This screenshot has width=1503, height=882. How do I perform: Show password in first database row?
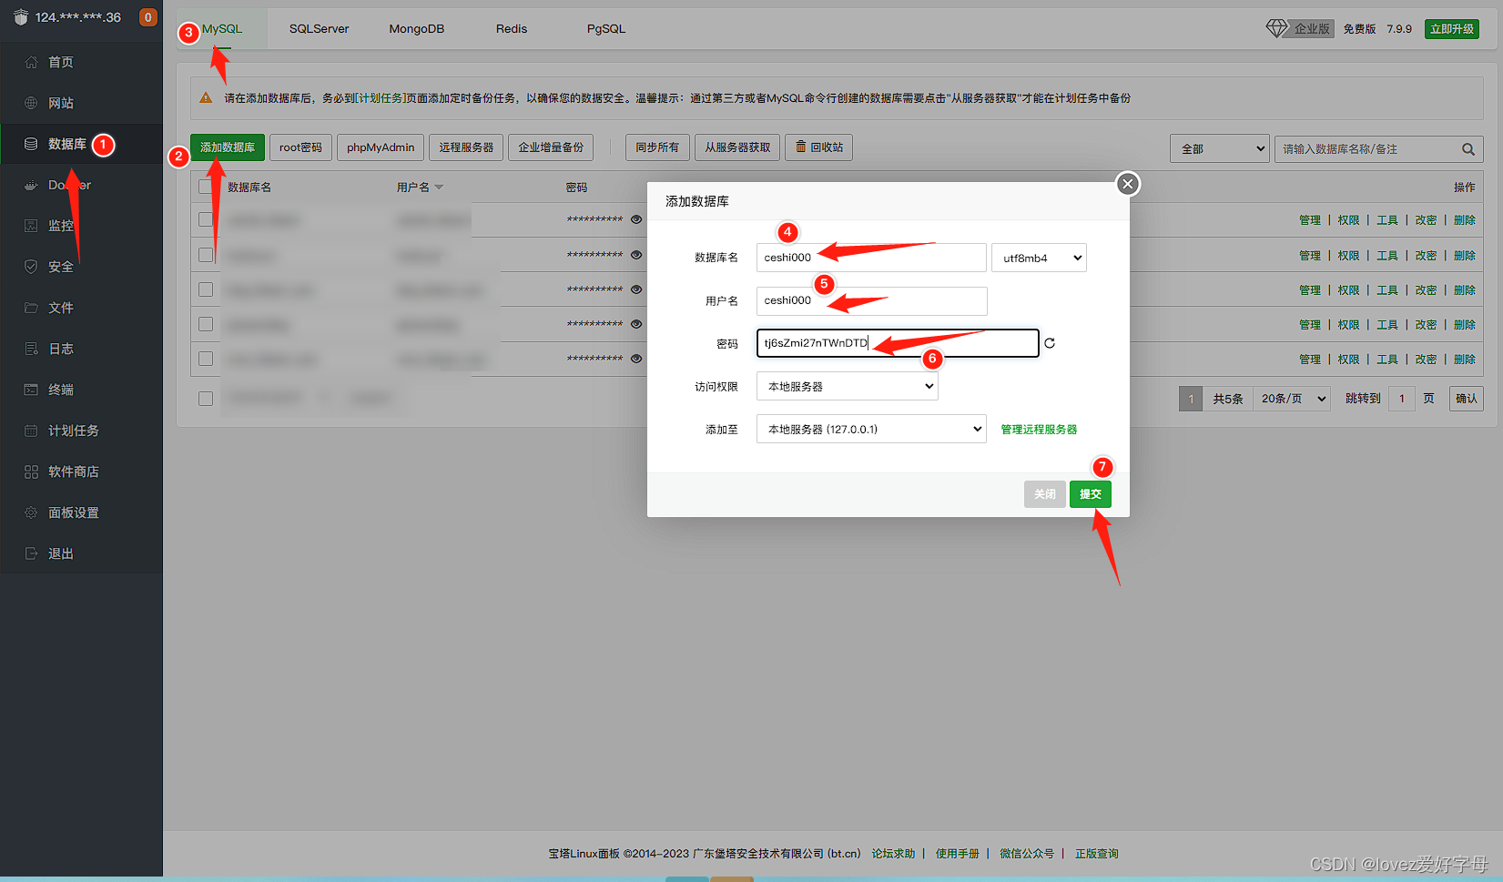tap(636, 219)
